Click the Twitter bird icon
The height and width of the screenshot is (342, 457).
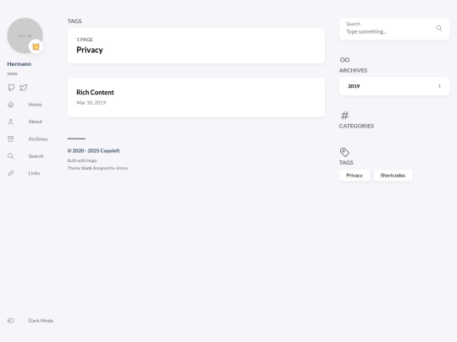[24, 88]
